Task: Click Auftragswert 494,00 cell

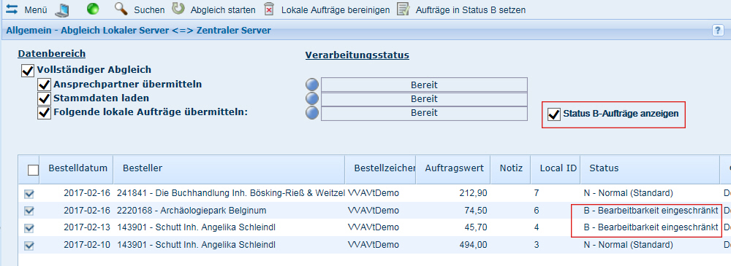Action: [473, 245]
